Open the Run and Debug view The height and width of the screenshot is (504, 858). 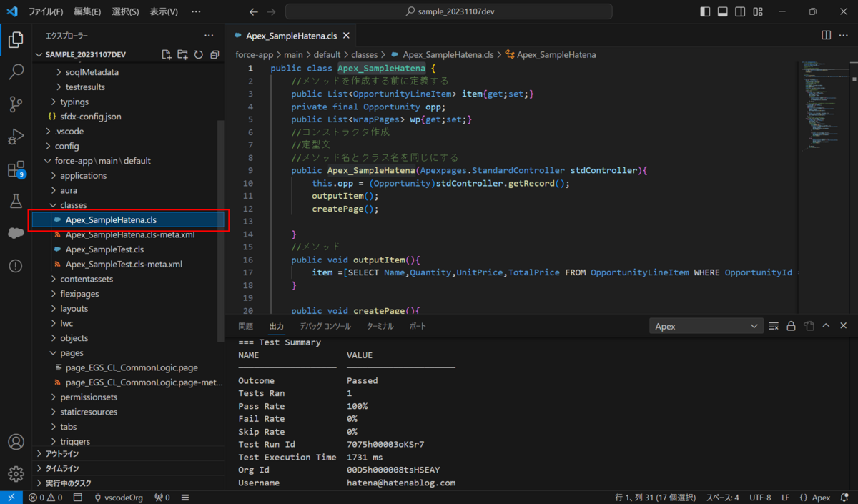tap(16, 137)
